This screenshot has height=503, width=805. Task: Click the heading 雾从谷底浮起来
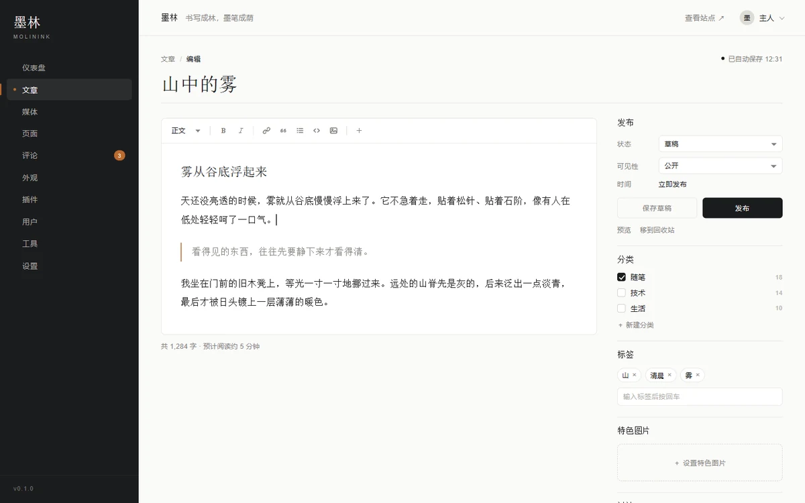[224, 172]
